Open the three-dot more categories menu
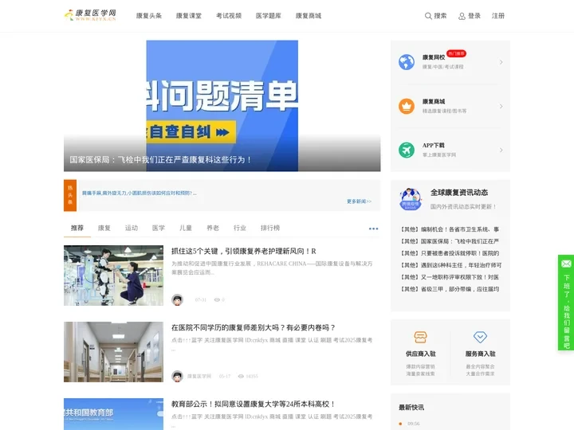574x430 pixels. (373, 229)
